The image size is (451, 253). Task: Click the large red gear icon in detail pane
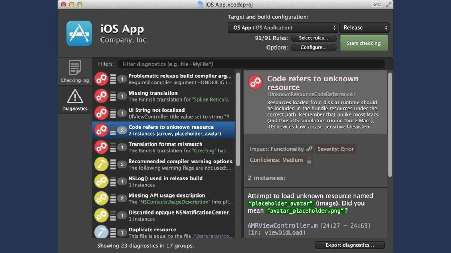click(255, 82)
